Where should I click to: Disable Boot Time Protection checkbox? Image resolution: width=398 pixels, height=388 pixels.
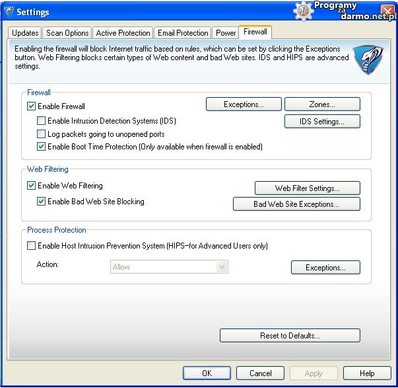pyautogui.click(x=42, y=147)
